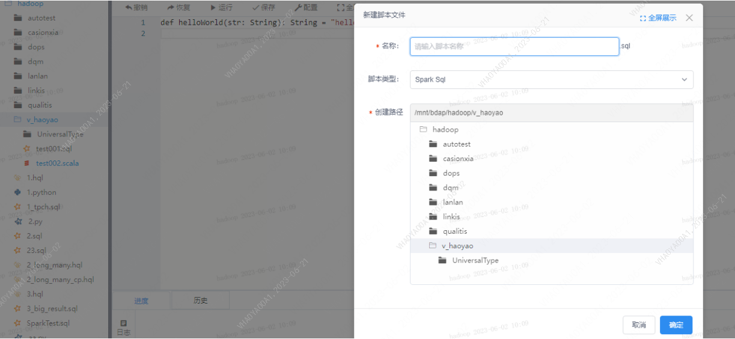
Task: Click the 取消 cancel button
Action: click(x=638, y=325)
